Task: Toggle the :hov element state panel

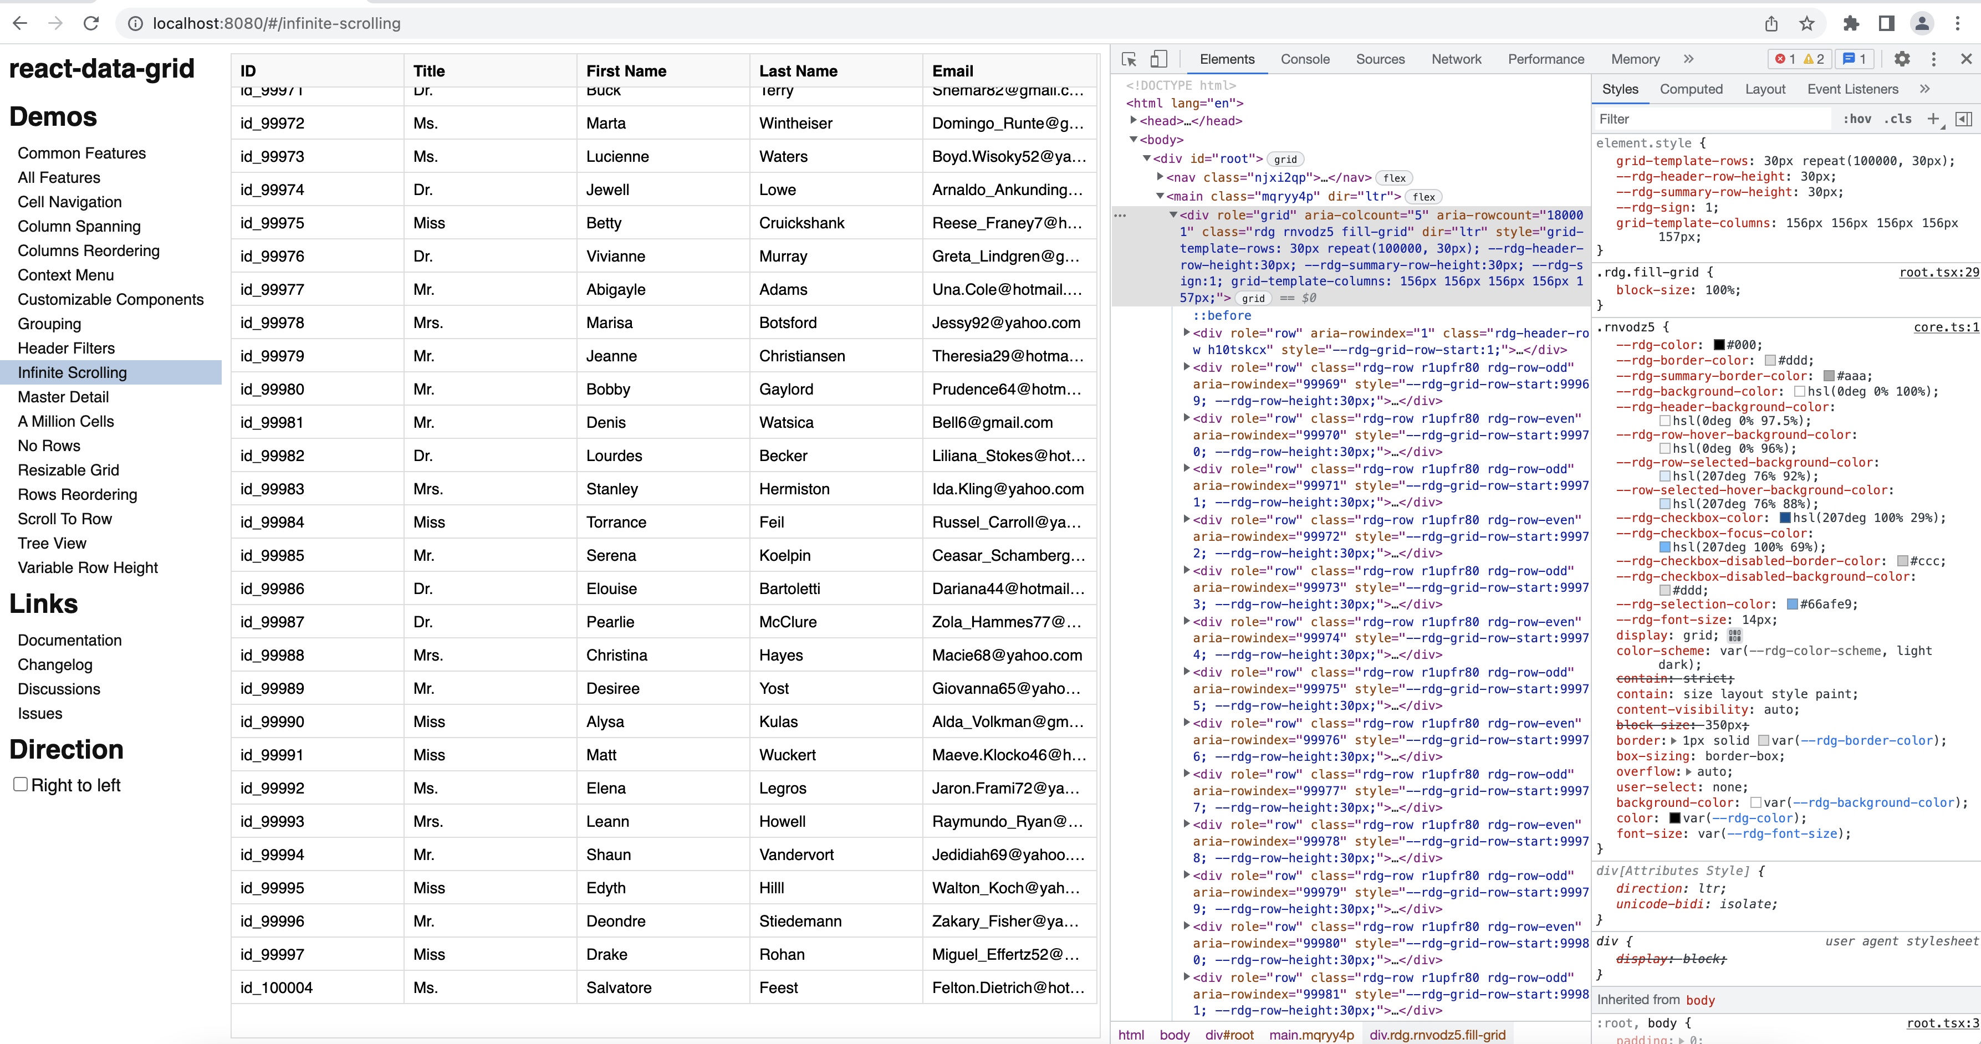Action: pyautogui.click(x=1857, y=119)
